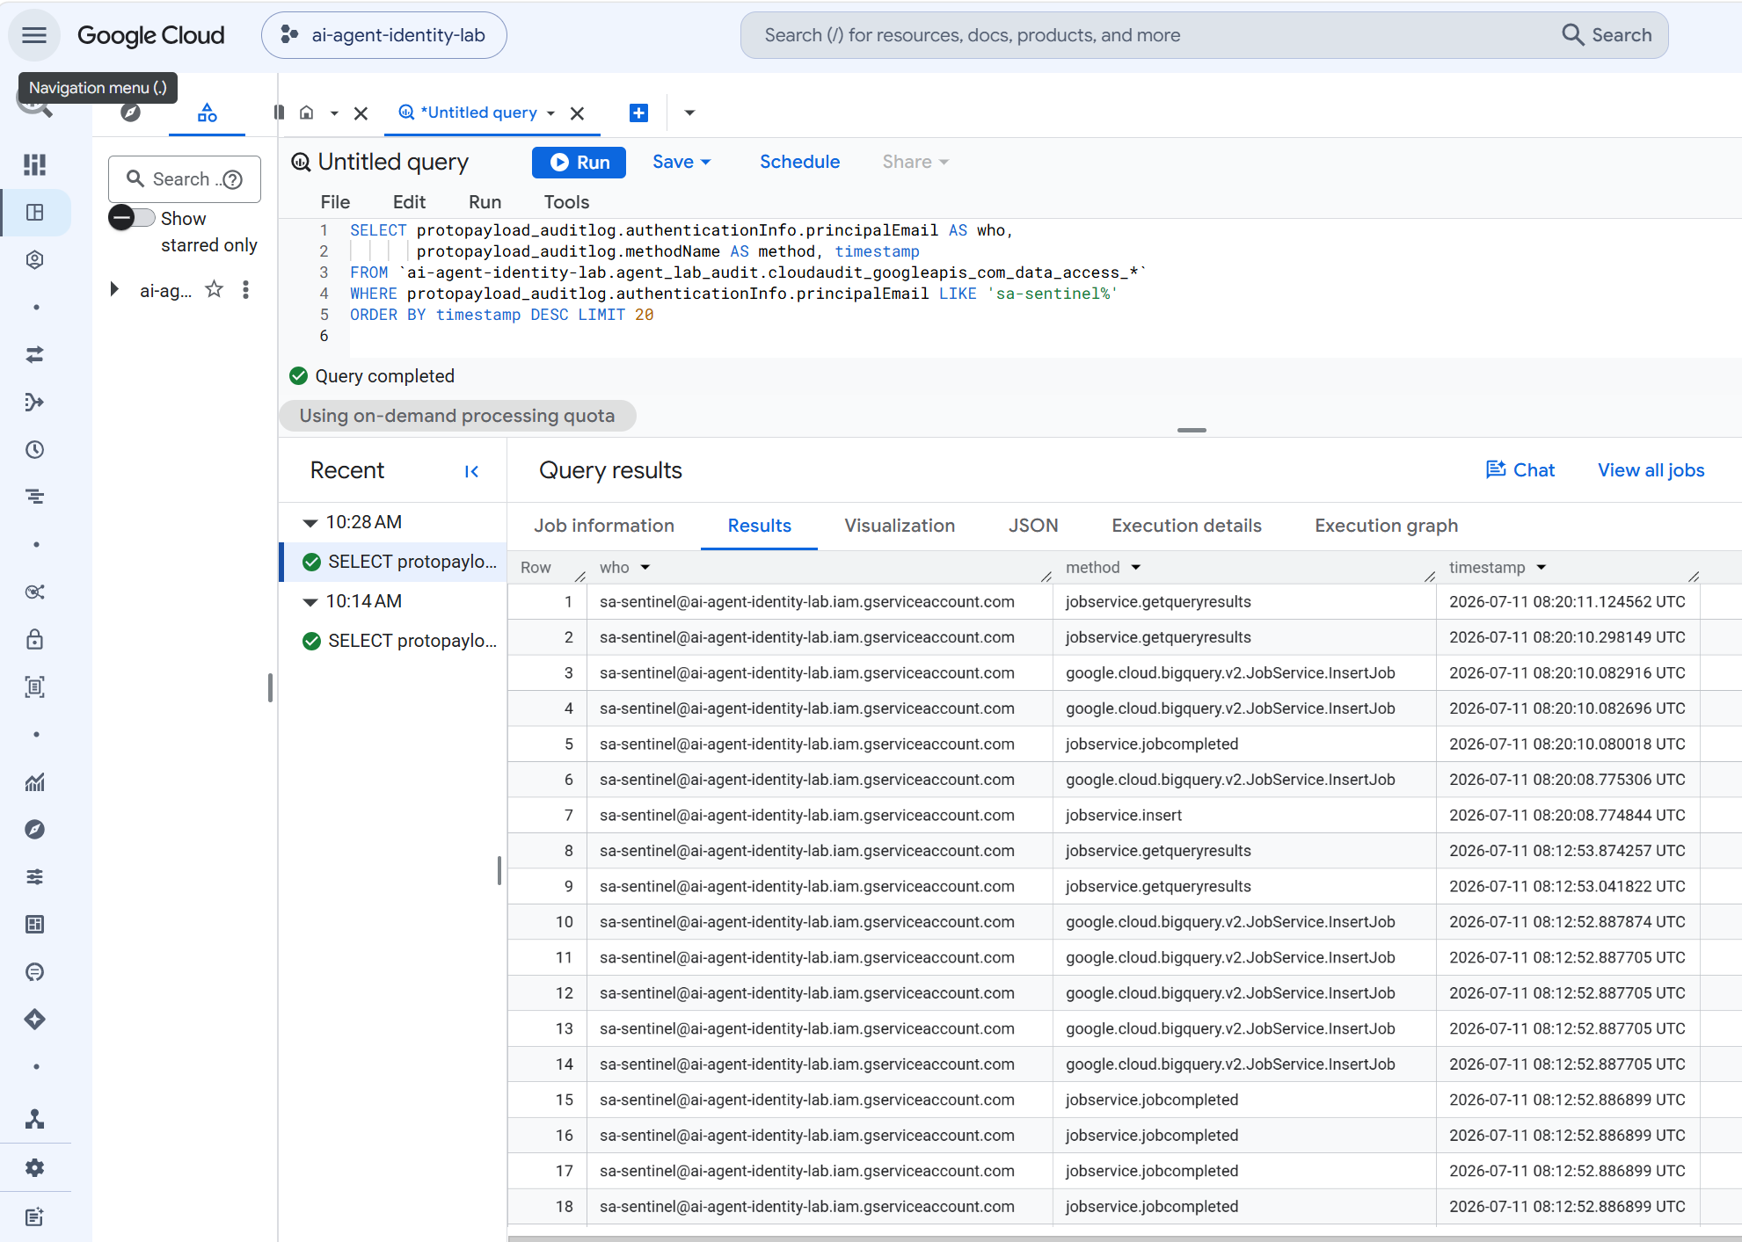Open the sharing hub sidebar icon
The width and height of the screenshot is (1742, 1242).
(35, 592)
